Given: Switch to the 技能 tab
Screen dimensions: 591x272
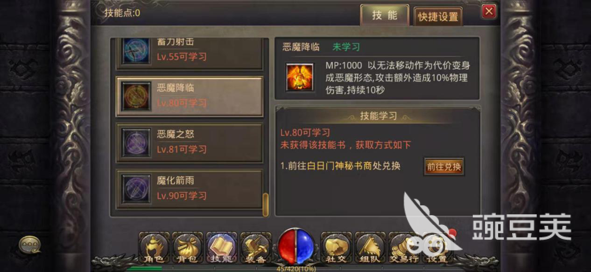Looking at the screenshot, I should 385,15.
